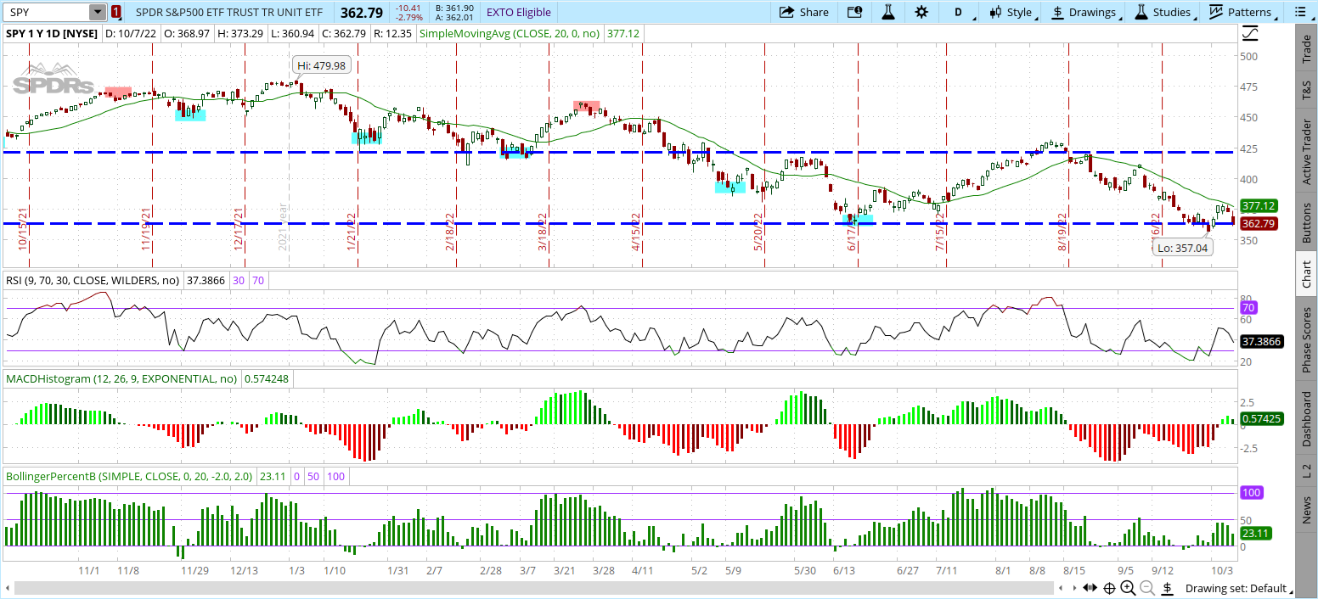Click the dollar-line icon beside Drawings

pyautogui.click(x=1057, y=12)
